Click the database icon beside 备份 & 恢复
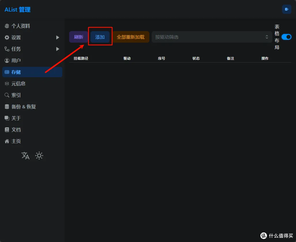Viewport: 296px width, 242px height. click(7, 107)
